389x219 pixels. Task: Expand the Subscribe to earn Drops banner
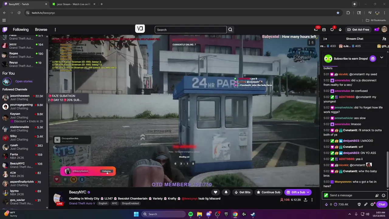(x=382, y=58)
